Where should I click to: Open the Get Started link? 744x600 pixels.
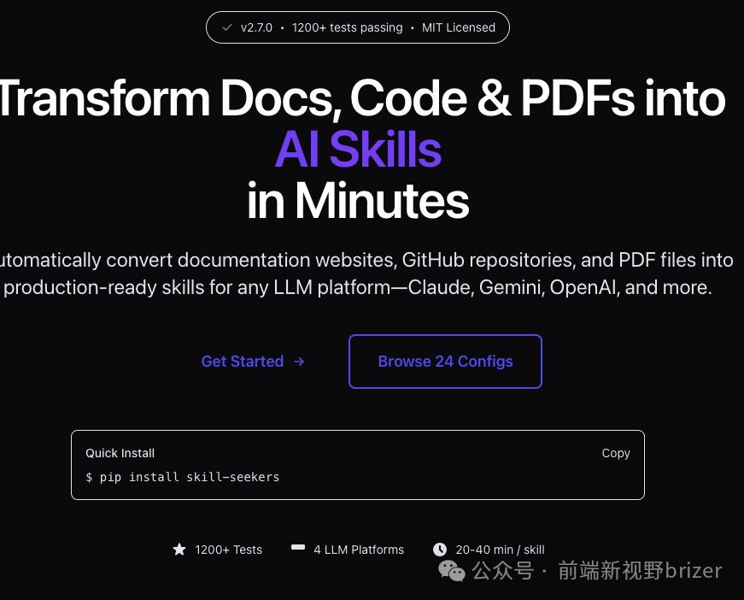tap(243, 362)
